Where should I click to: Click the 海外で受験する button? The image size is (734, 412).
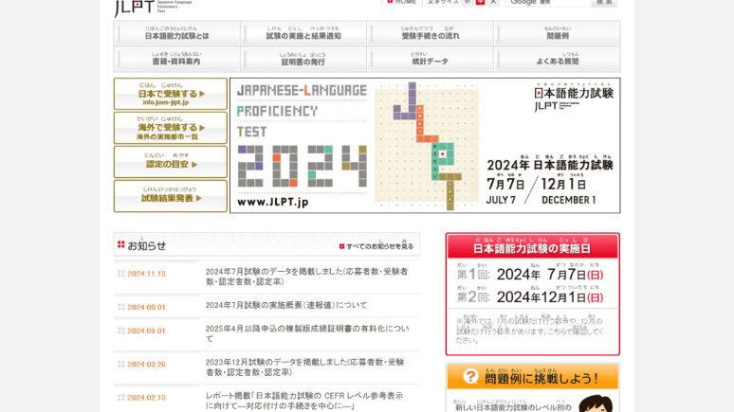coord(171,128)
